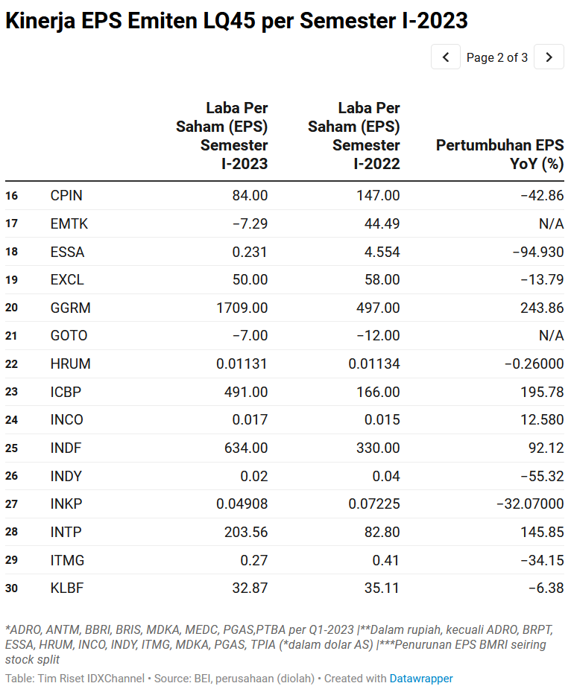Click the CPIN ticker in row 16
The width and height of the screenshot is (571, 689).
[66, 196]
